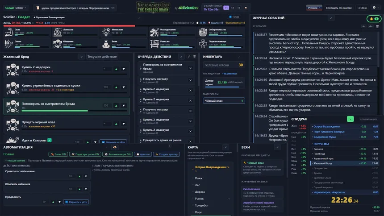Image resolution: width=384 pixels, height=216 pixels.
Task: Clear the action queue with trash icon
Action: (x=194, y=57)
